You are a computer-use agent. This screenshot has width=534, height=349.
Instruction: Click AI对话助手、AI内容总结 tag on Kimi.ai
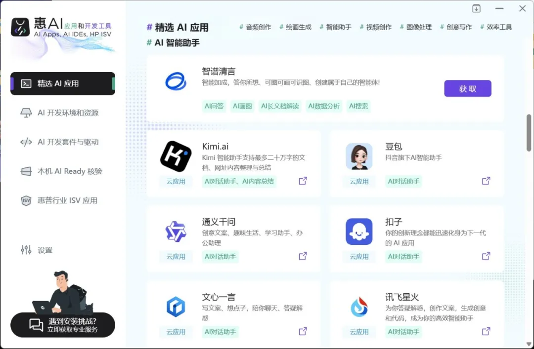pos(239,181)
